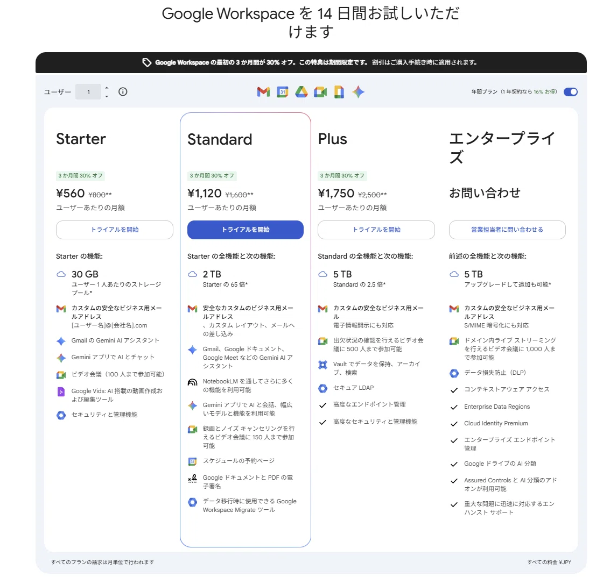589x577 pixels.
Task: Click the Vault icon in Plus list
Action: (322, 365)
